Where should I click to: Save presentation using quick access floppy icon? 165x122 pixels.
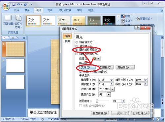pos(14,5)
